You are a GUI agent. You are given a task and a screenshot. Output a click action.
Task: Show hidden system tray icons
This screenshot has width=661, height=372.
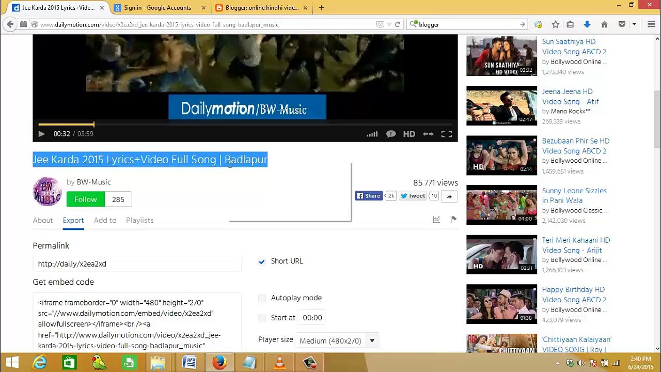point(558,363)
